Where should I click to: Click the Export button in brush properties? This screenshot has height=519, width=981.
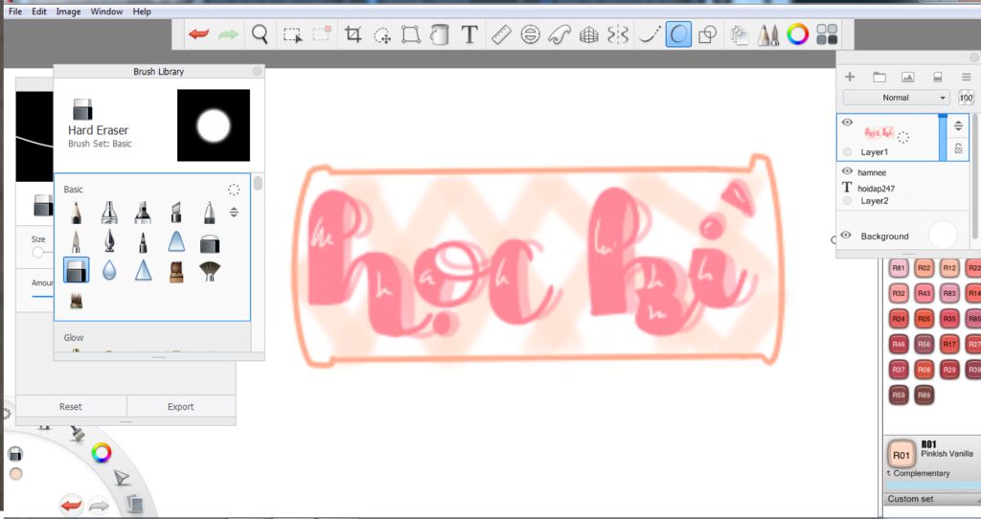[x=181, y=406]
